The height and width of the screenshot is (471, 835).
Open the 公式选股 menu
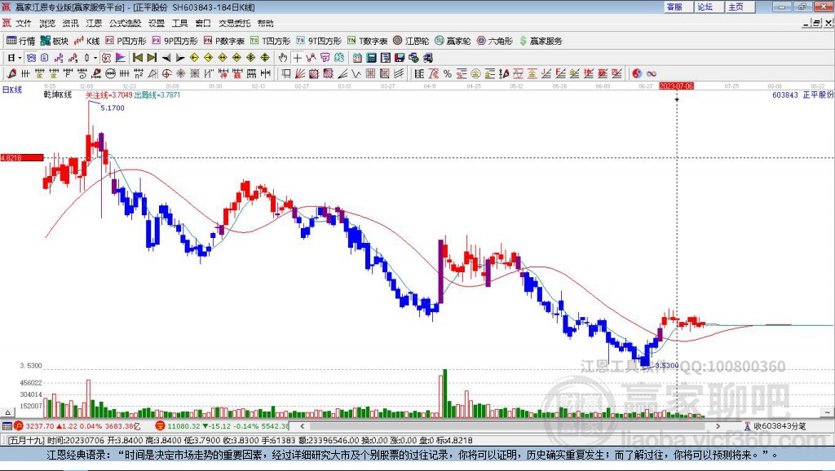(125, 23)
